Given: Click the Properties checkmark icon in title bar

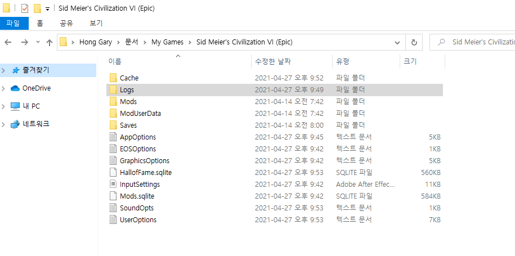Looking at the screenshot, I should coord(25,8).
